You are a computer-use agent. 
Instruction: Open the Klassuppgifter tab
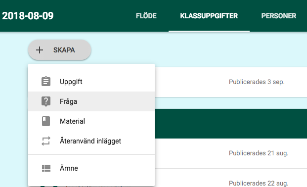(x=209, y=16)
